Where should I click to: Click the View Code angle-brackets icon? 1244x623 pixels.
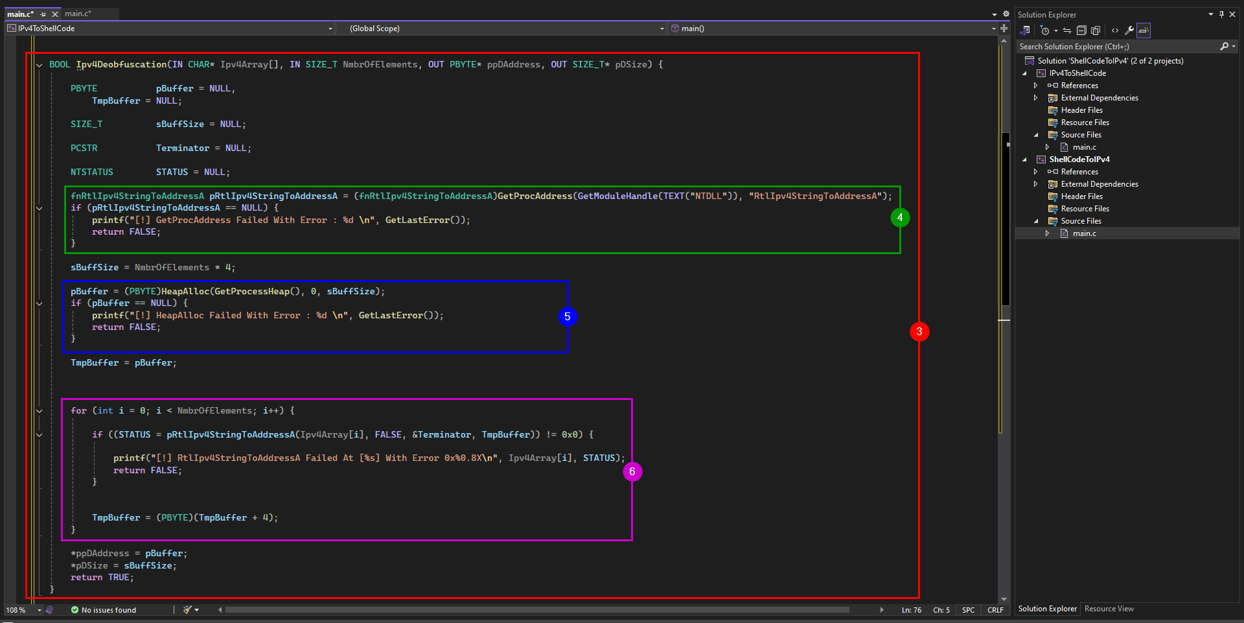1114,30
